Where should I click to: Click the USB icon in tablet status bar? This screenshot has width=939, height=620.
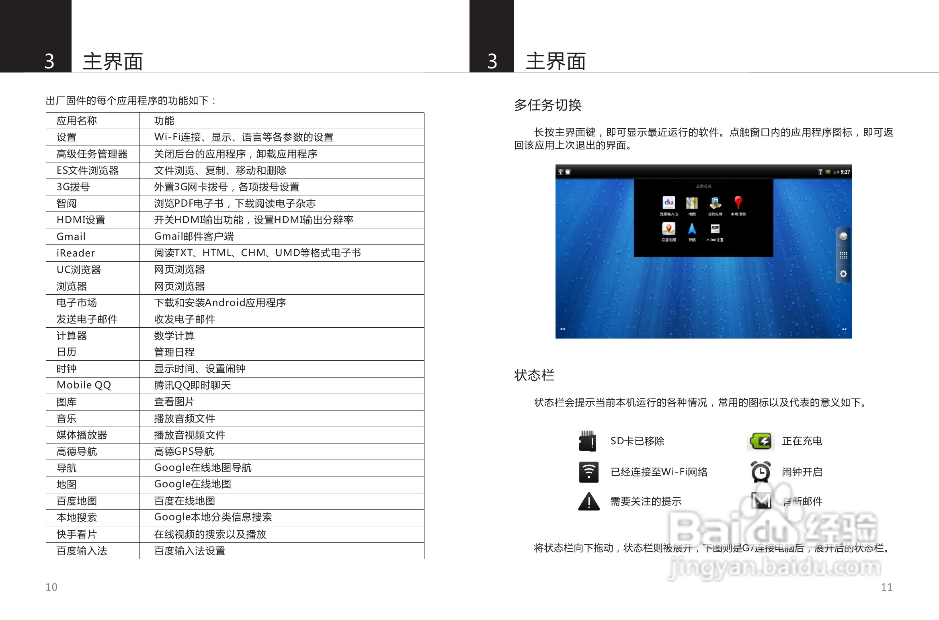point(561,172)
